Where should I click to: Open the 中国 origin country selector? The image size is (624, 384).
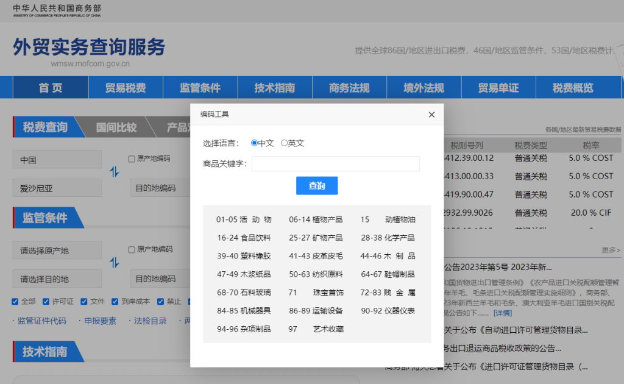coord(57,160)
